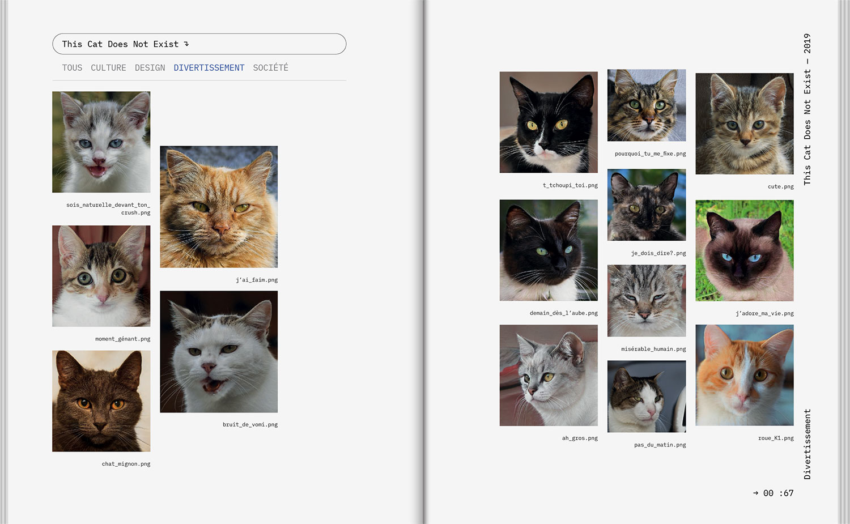Screen dimensions: 850x524
Task: Go to the SOCIÉTÉ tab
Action: tap(270, 68)
